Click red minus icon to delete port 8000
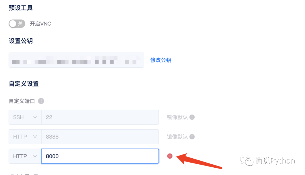This screenshot has height=175, width=305. [x=170, y=156]
